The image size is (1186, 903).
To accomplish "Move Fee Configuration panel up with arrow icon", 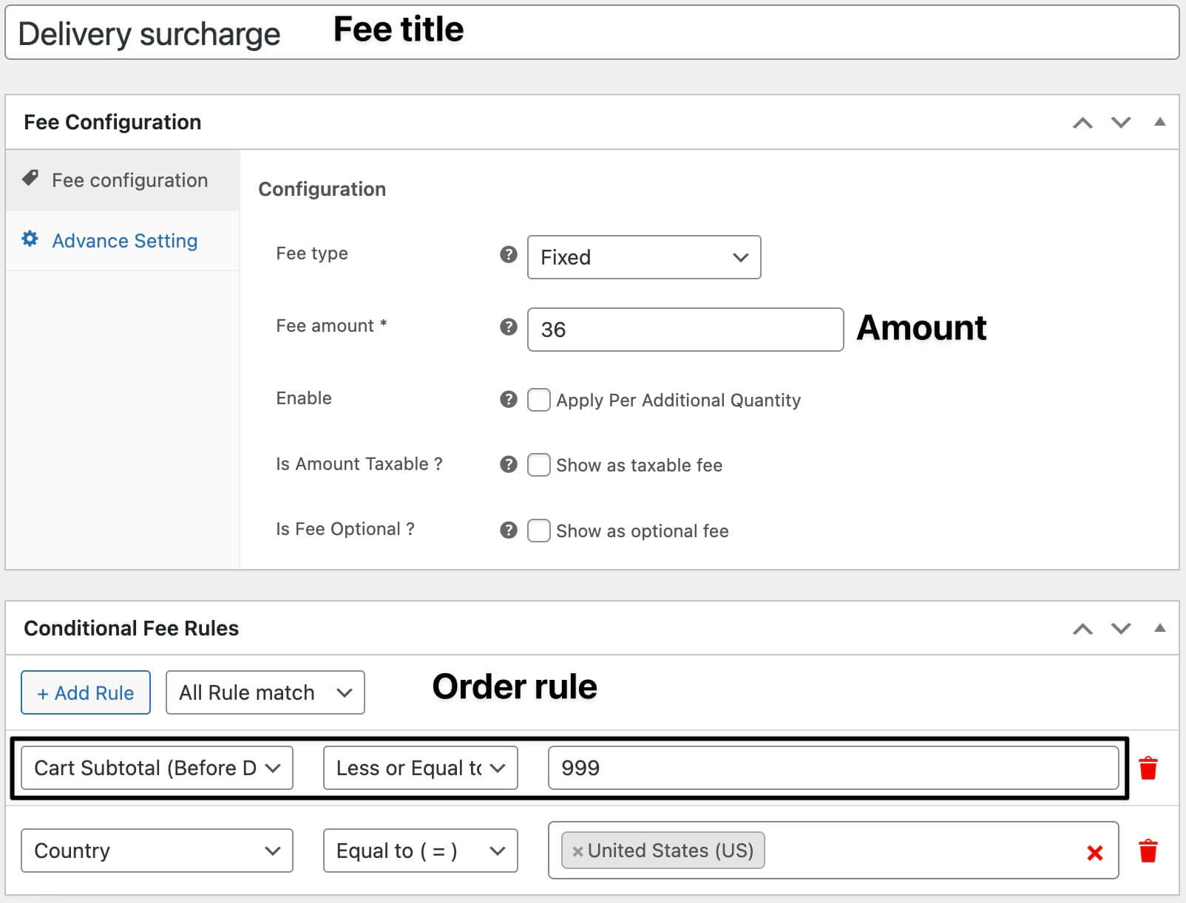I will (x=1083, y=123).
